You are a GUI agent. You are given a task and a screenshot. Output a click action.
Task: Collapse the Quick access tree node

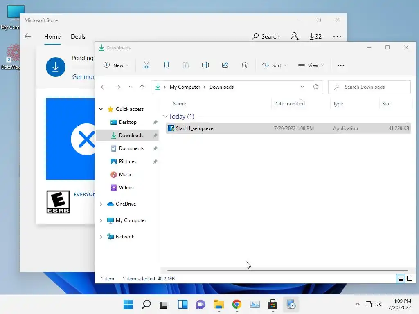pyautogui.click(x=101, y=109)
